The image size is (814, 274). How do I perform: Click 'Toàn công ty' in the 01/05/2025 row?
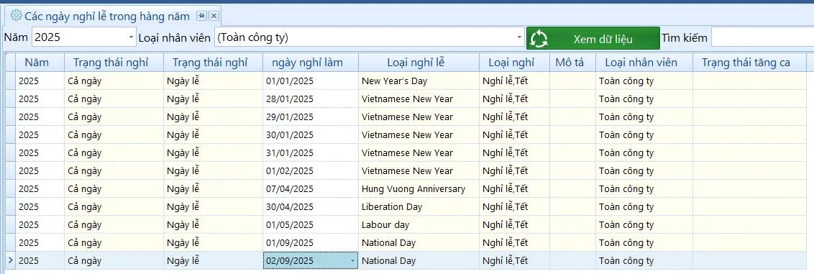[x=644, y=224]
